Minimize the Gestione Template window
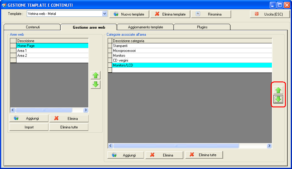 (273, 5)
